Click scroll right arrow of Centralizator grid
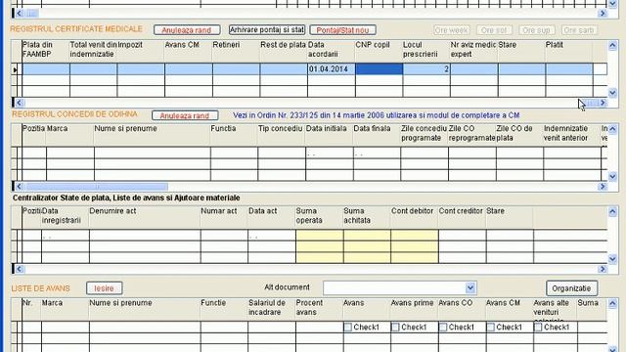The width and height of the screenshot is (626, 352). tap(603, 269)
